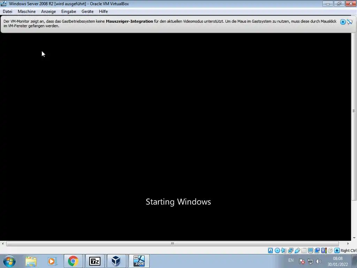
Task: Open the network tray icon
Action: [x=310, y=261]
